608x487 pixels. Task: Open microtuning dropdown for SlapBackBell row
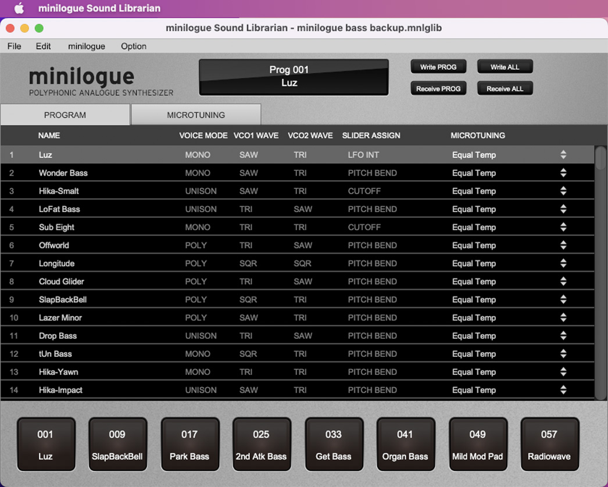(x=563, y=299)
